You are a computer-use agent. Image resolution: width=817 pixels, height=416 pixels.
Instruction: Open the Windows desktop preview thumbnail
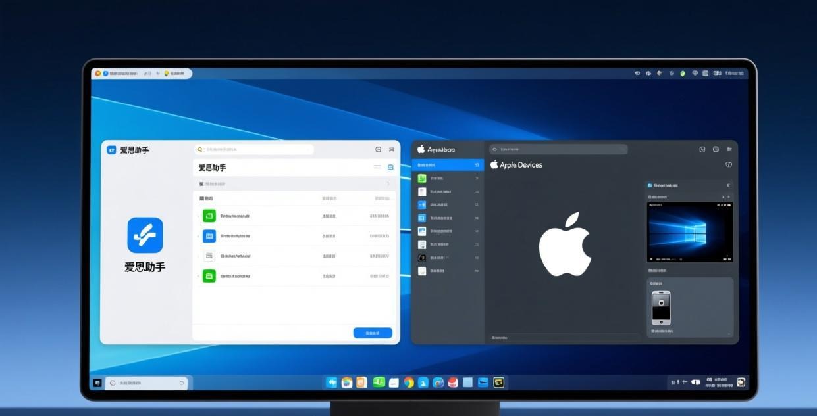click(x=690, y=233)
